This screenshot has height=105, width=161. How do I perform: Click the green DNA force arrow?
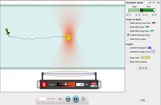[148, 27]
